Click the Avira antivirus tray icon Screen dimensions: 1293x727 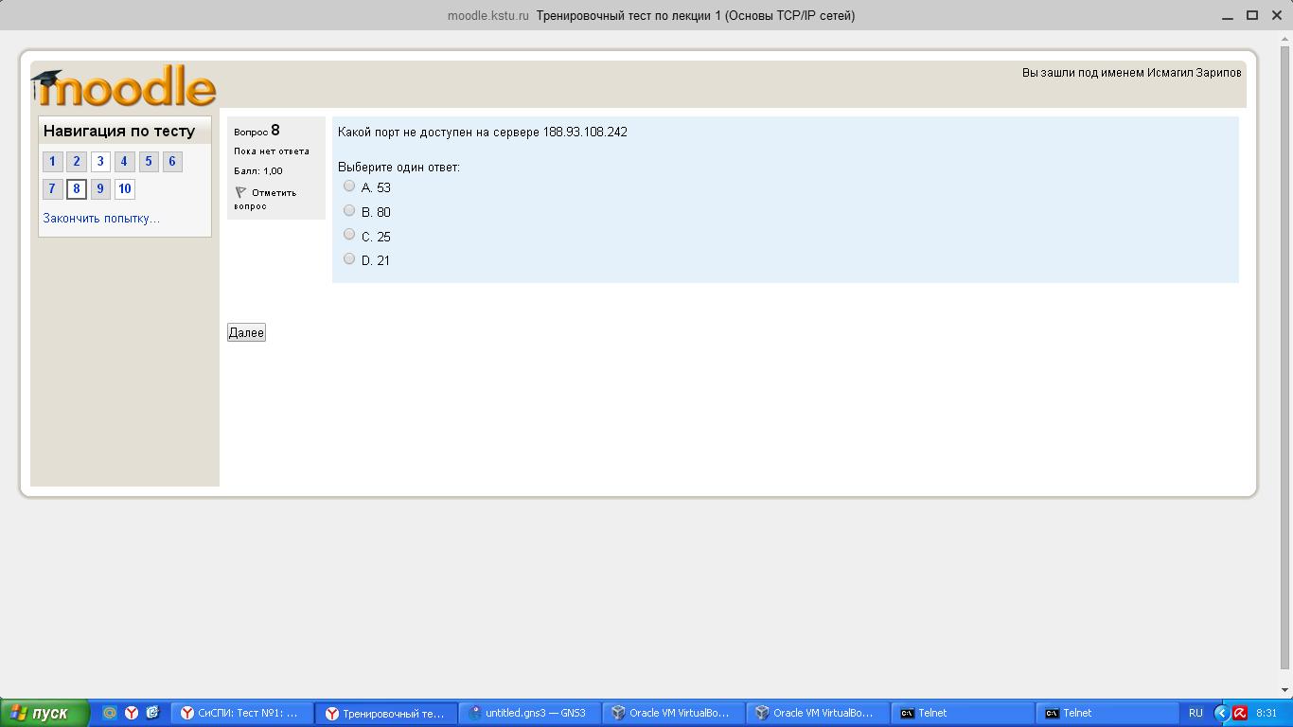coord(1239,713)
